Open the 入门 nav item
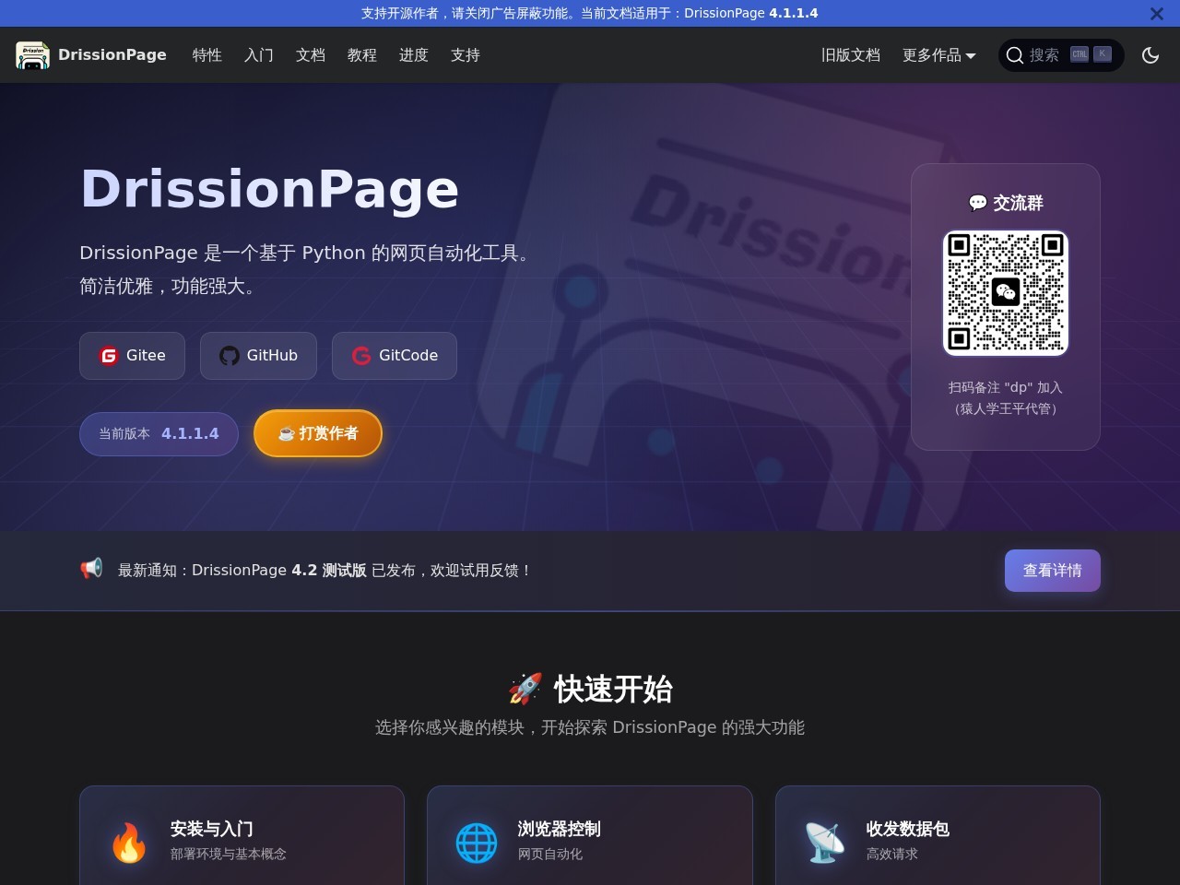Screen dimensions: 1180x885 tap(259, 55)
